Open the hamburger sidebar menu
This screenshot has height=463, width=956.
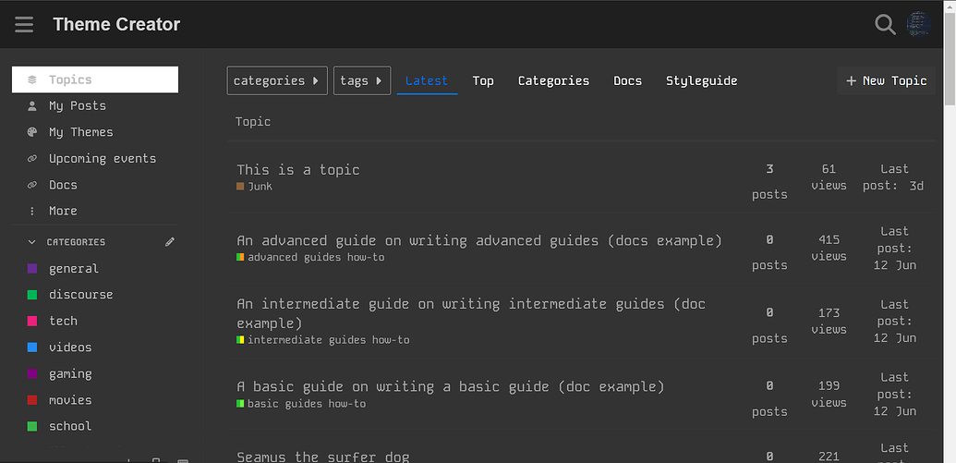coord(24,25)
